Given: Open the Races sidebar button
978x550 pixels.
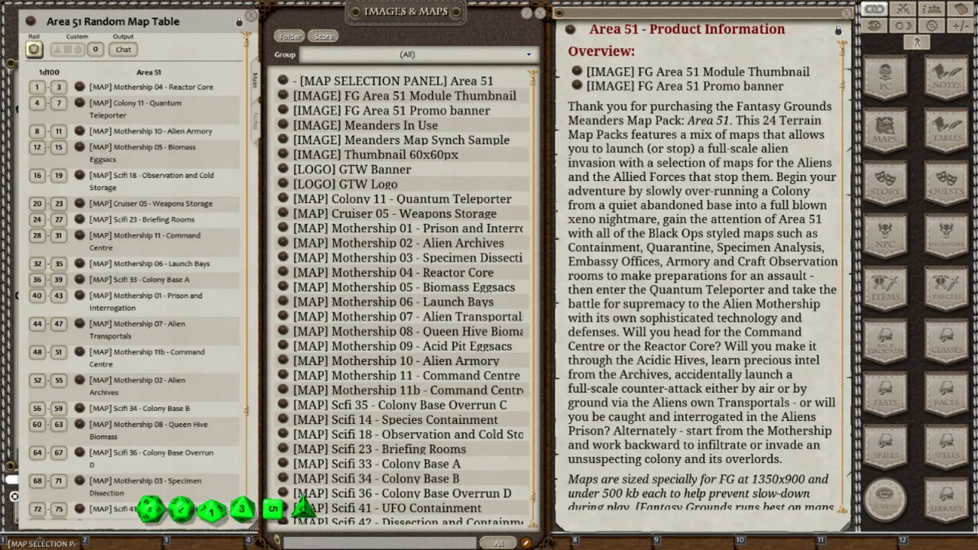Looking at the screenshot, I should 946,394.
